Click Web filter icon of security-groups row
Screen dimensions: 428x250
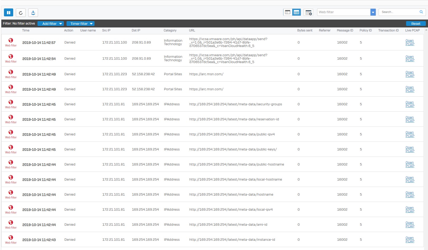coord(11,102)
